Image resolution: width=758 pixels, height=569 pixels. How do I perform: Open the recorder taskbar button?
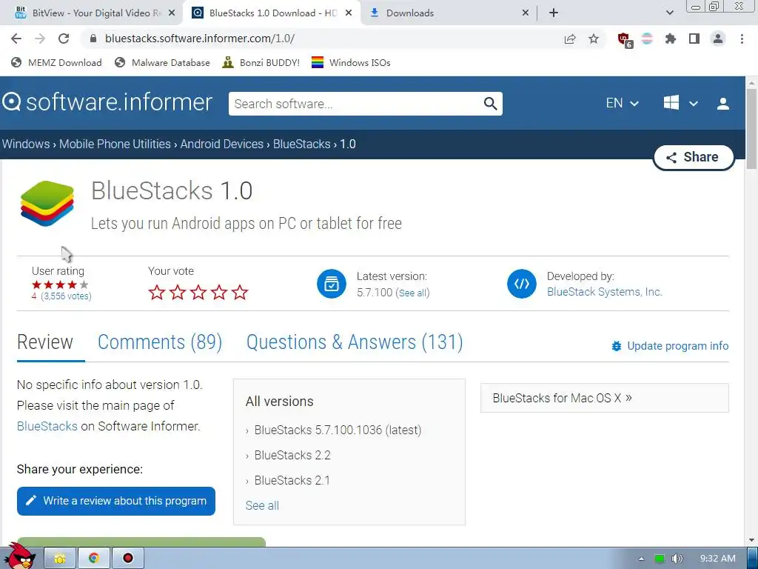point(127,559)
